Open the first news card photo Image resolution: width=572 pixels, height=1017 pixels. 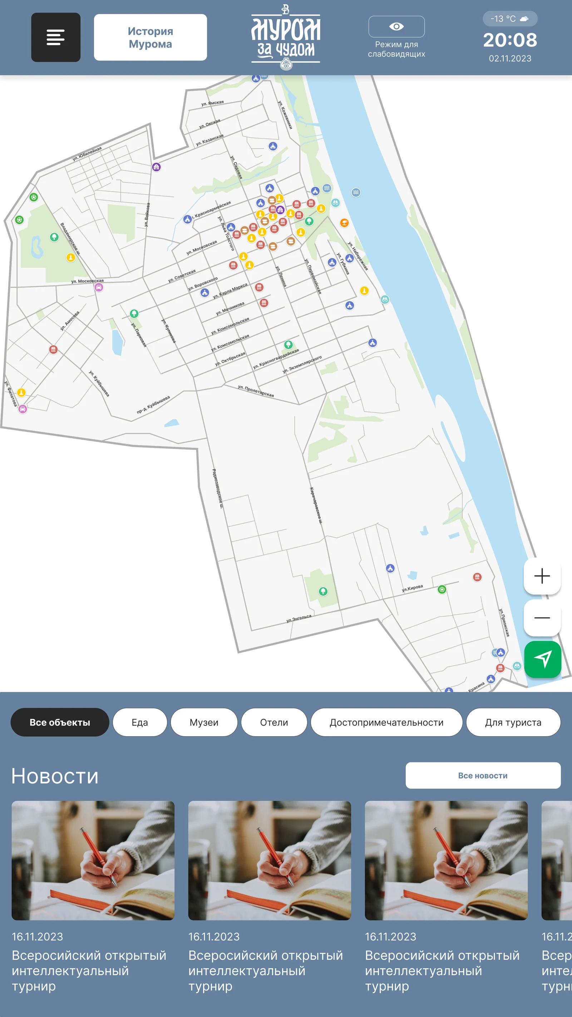pos(93,860)
